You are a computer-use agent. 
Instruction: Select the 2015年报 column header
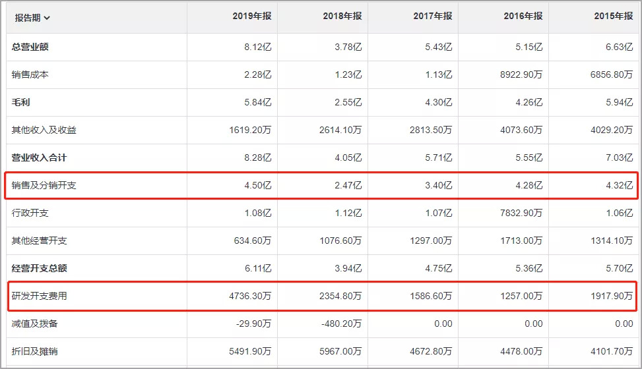click(x=613, y=17)
